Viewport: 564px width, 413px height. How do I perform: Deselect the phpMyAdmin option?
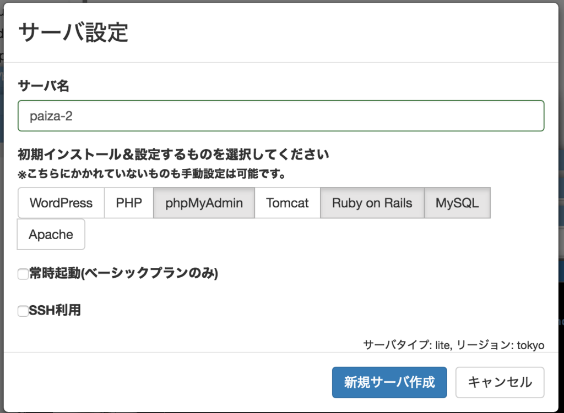[204, 203]
